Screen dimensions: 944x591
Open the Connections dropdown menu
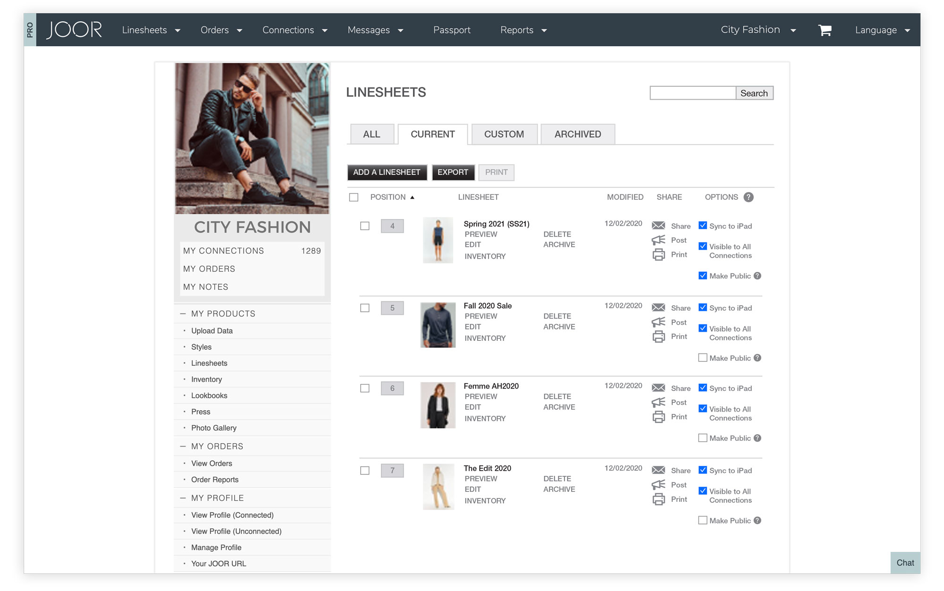coord(295,30)
